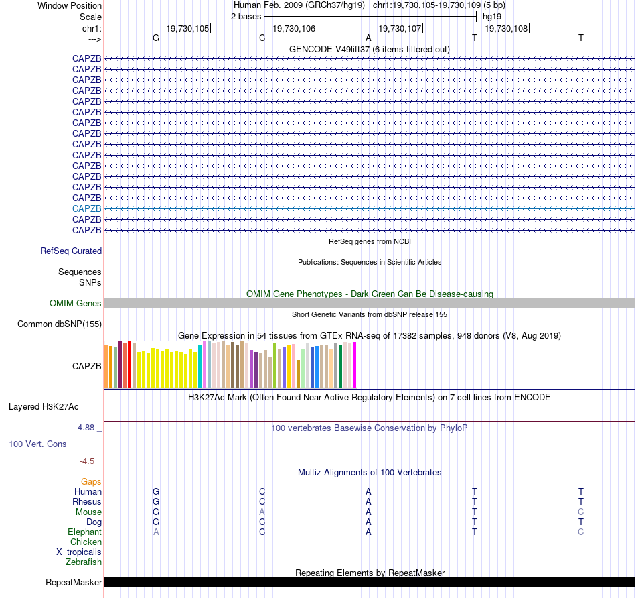Open the 100 Vert. Cons track label
The height and width of the screenshot is (598, 636).
click(37, 444)
